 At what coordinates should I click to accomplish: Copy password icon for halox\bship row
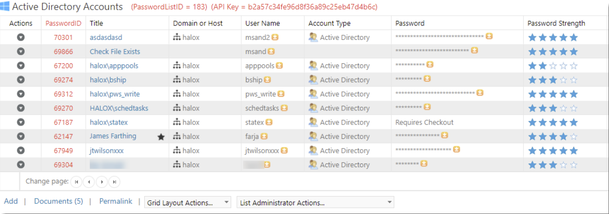[427, 78]
